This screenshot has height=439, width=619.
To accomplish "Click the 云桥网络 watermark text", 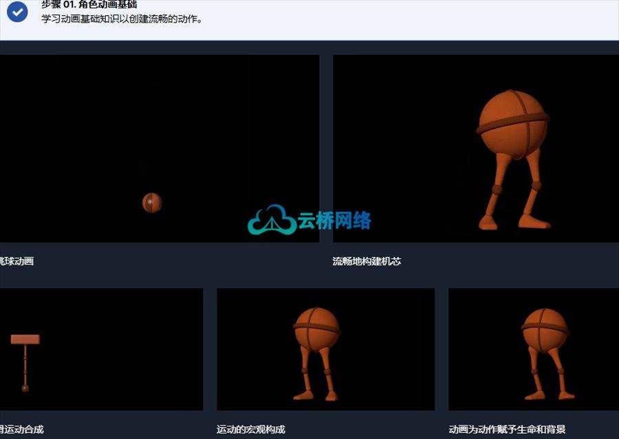I will pyautogui.click(x=335, y=221).
